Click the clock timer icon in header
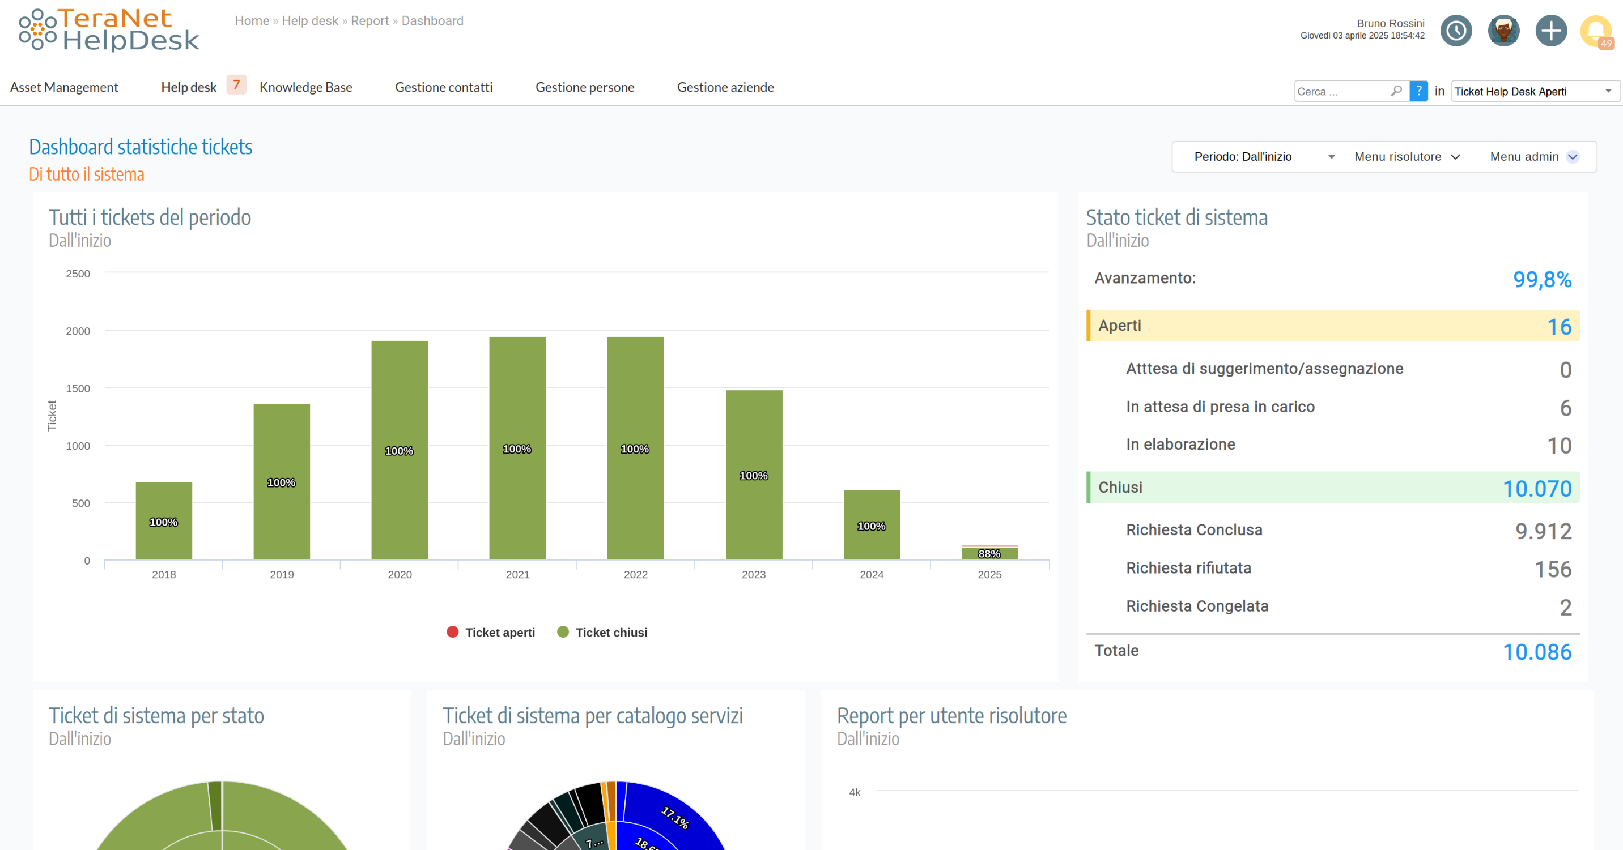 point(1456,30)
